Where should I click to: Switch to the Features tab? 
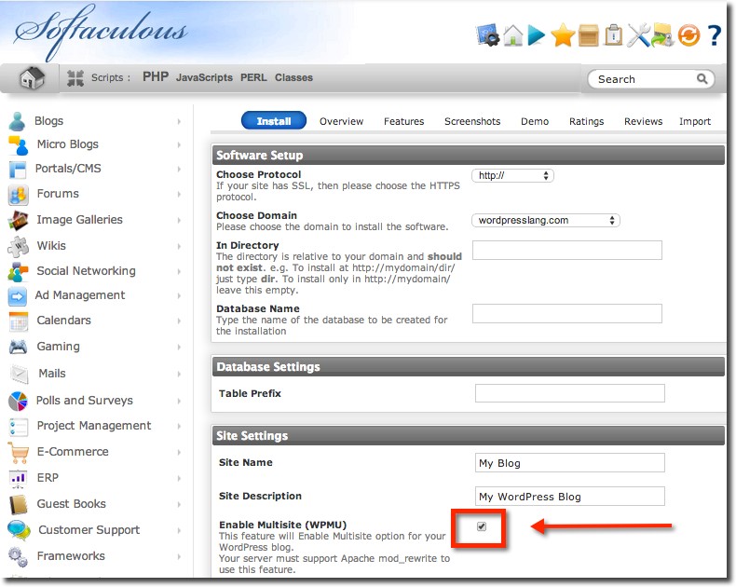(x=403, y=122)
